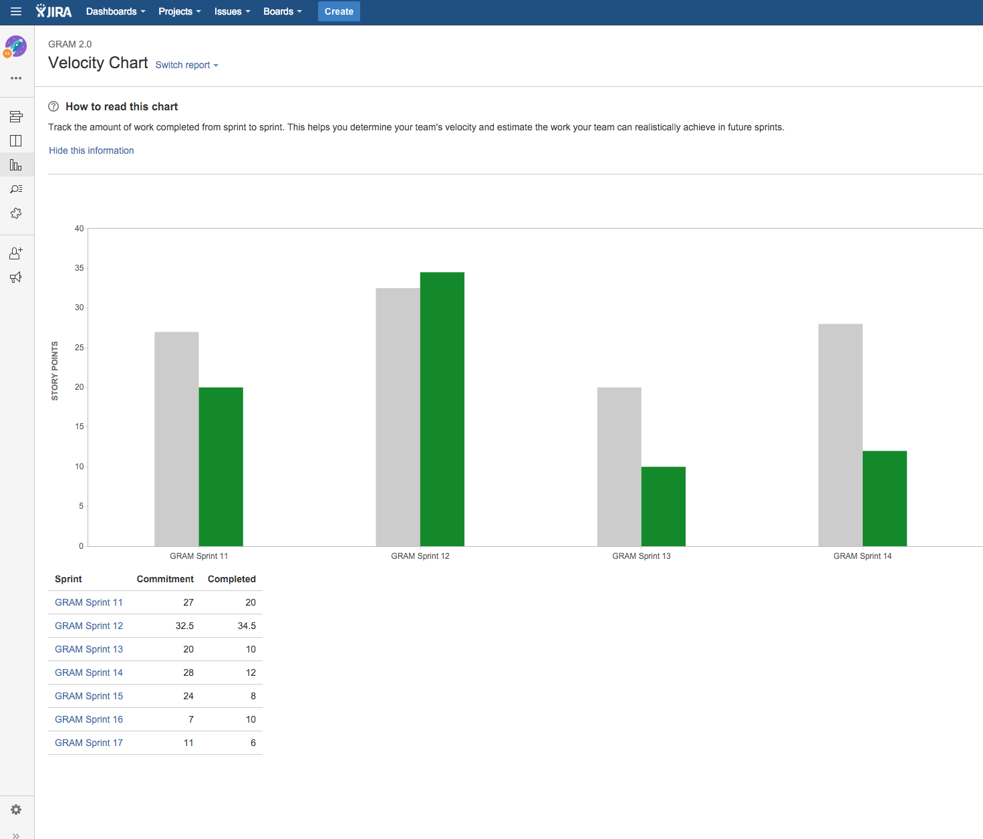Open the Projects menu in top bar
Screen dimensions: 983x839
pos(179,11)
